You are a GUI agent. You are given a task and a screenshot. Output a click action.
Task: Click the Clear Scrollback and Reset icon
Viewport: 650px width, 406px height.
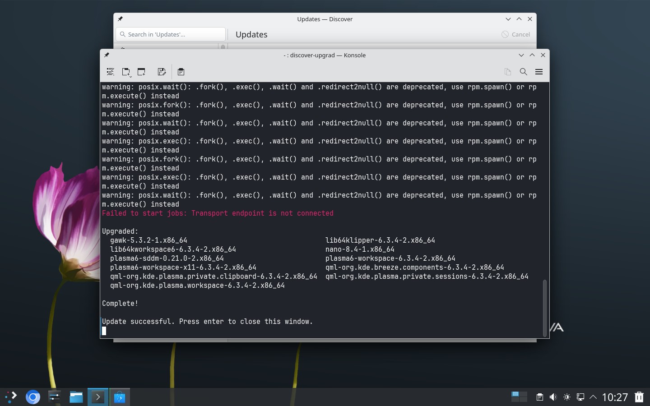[x=110, y=72]
